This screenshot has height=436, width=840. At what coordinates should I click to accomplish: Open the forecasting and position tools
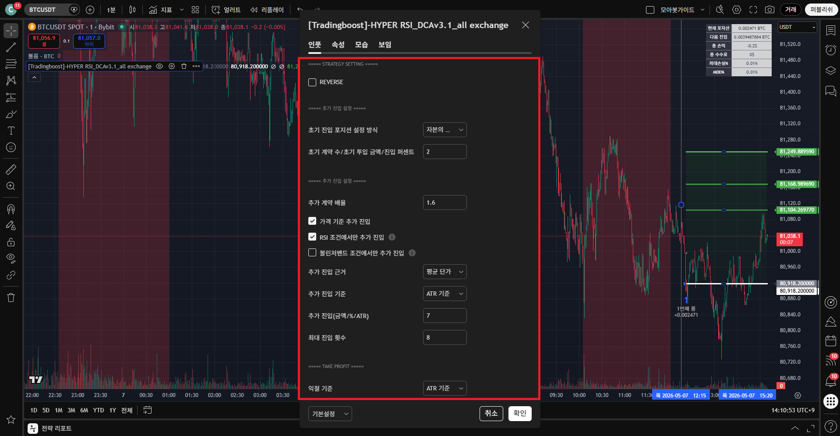pyautogui.click(x=11, y=97)
